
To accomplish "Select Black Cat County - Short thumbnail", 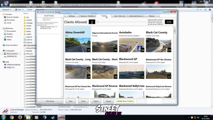I will [x=105, y=72].
